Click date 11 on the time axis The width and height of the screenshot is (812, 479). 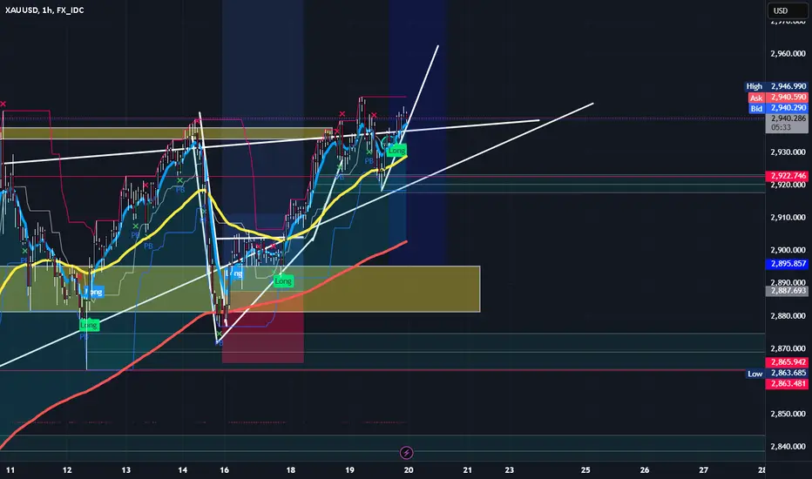pos(10,470)
